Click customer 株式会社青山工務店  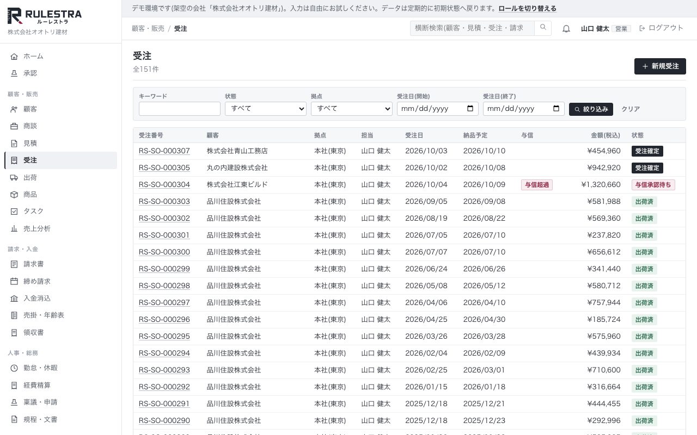pyautogui.click(x=237, y=151)
